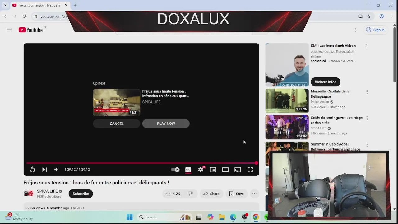
Task: Open the SPICA LIFE channel name link
Action: coord(47,191)
